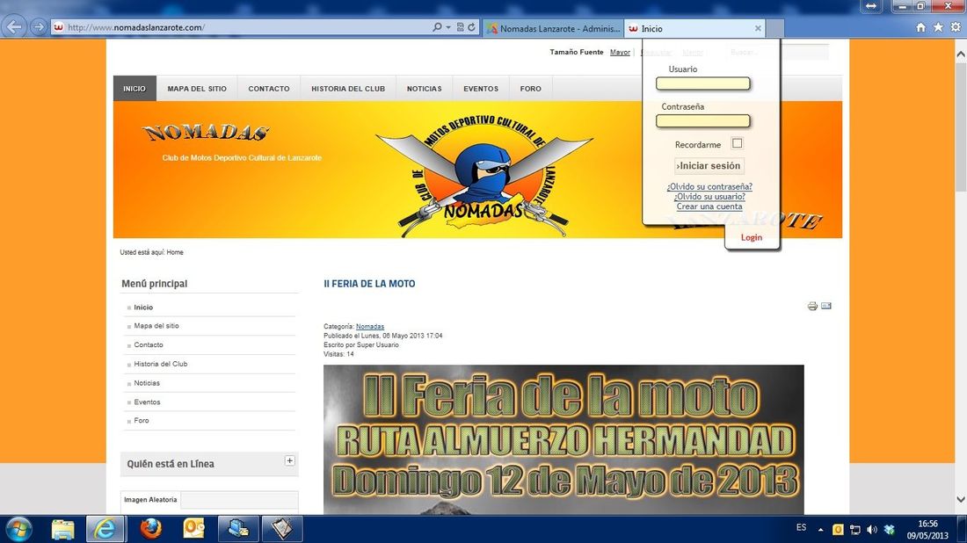Open the ¿Olvido su usuario? link
This screenshot has height=543, width=967.
click(709, 197)
